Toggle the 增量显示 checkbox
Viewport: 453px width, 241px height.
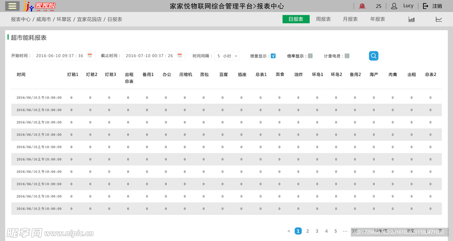click(x=273, y=56)
